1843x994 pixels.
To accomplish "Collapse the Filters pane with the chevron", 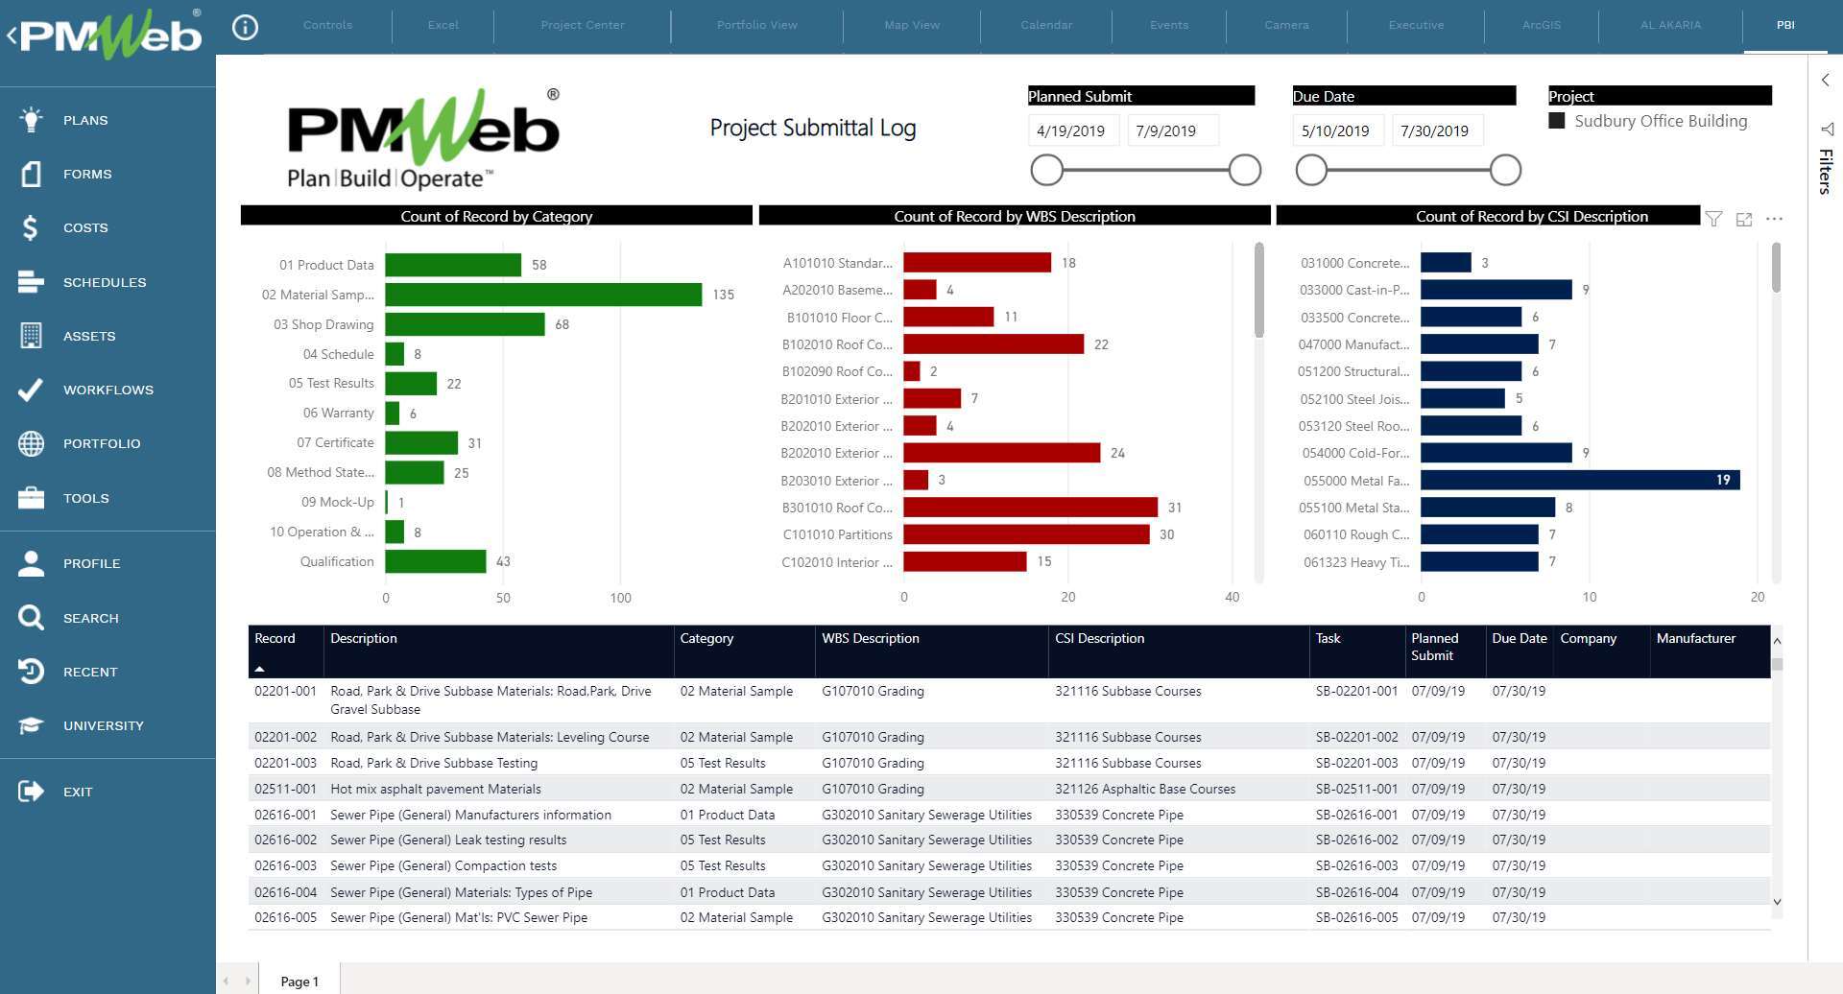I will pos(1825,80).
